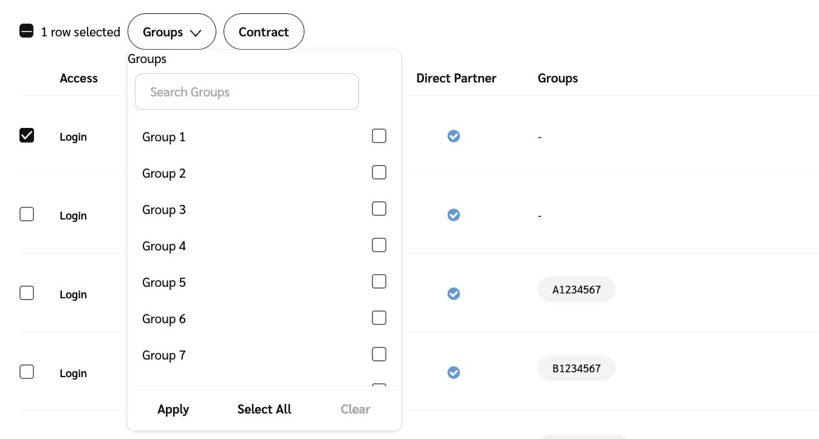
Task: Click verified check icon beside A1234567
Action: tap(453, 294)
